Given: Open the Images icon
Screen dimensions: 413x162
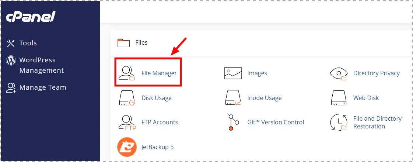Looking at the screenshot, I should [x=233, y=73].
